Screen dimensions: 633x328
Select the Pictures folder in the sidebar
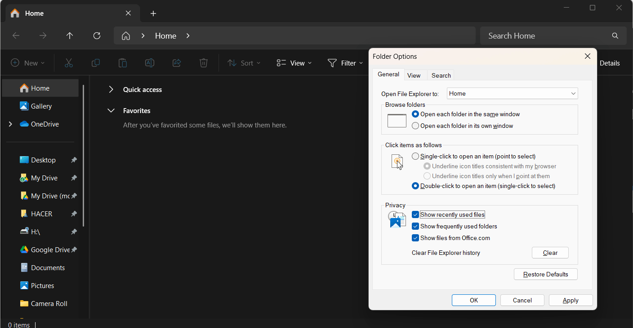(x=42, y=285)
